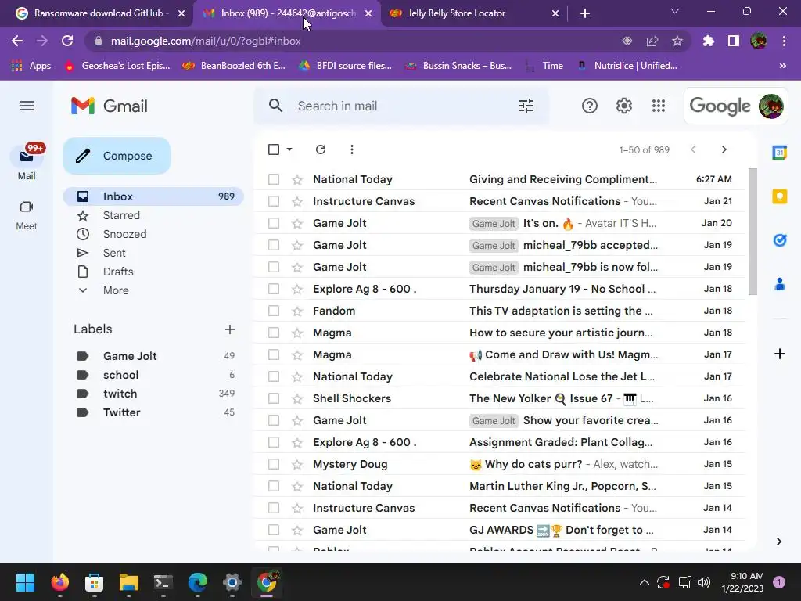Open the twitch label
This screenshot has height=601, width=801.
click(x=153, y=394)
